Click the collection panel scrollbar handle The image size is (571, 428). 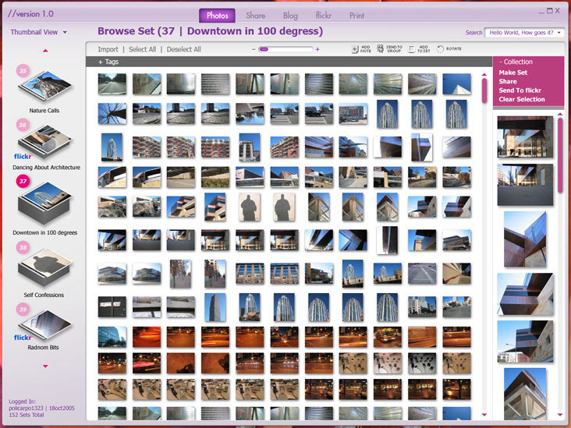tap(560, 155)
